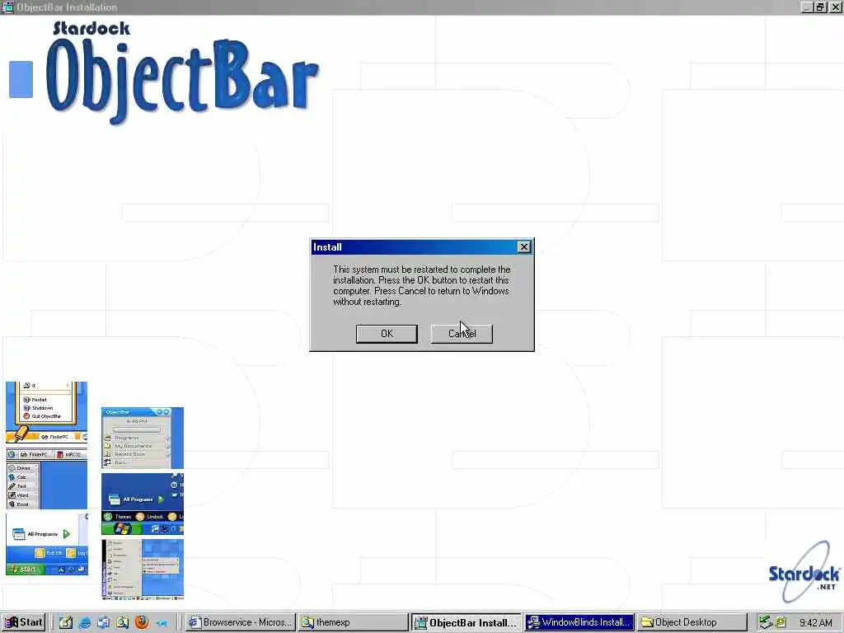Screen dimensions: 844x633
Task: Restore down the ObjectBar Installation window
Action: (x=820, y=7)
